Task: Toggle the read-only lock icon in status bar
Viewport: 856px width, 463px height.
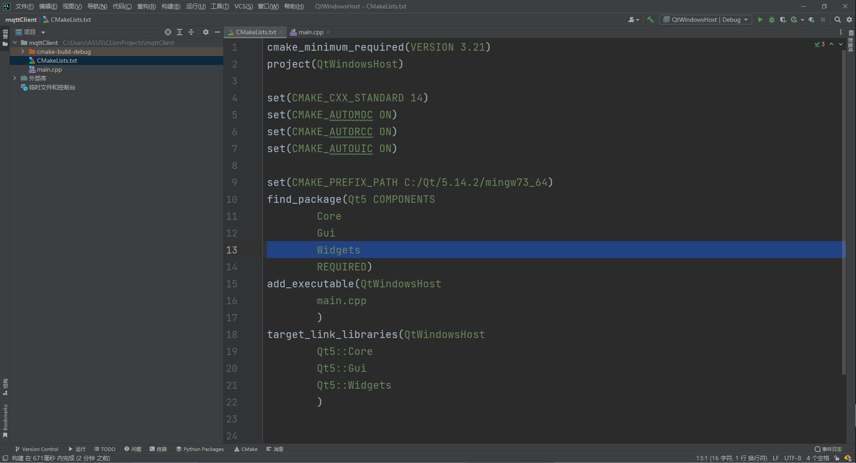Action: (836, 458)
